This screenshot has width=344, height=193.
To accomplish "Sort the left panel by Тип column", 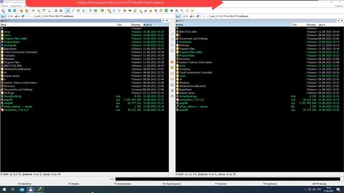I will pos(119,25).
